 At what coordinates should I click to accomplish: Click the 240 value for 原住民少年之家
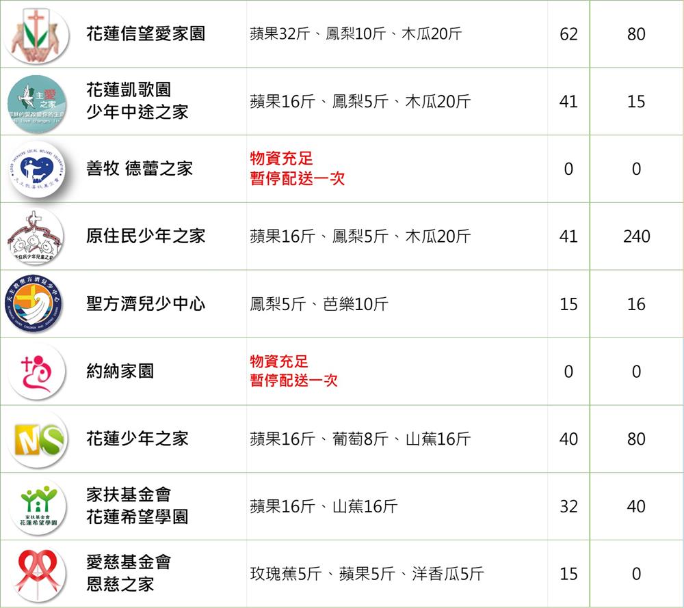(636, 236)
